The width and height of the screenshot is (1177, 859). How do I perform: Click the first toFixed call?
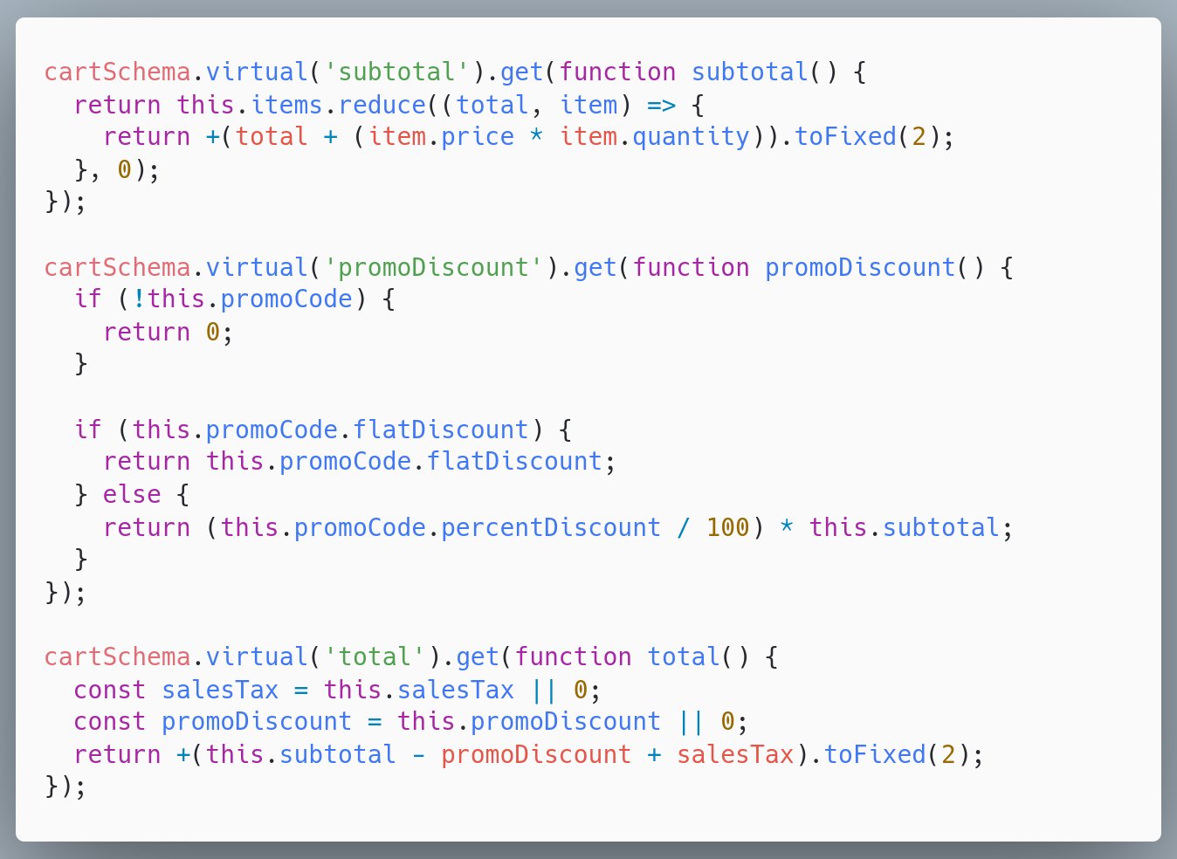[845, 137]
